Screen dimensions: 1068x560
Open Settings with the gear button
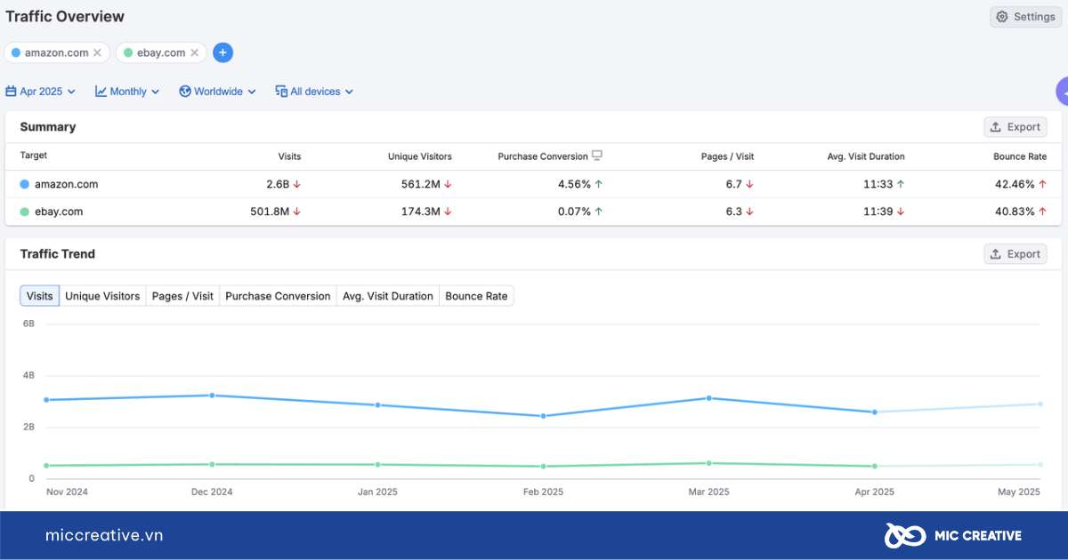tap(1025, 17)
